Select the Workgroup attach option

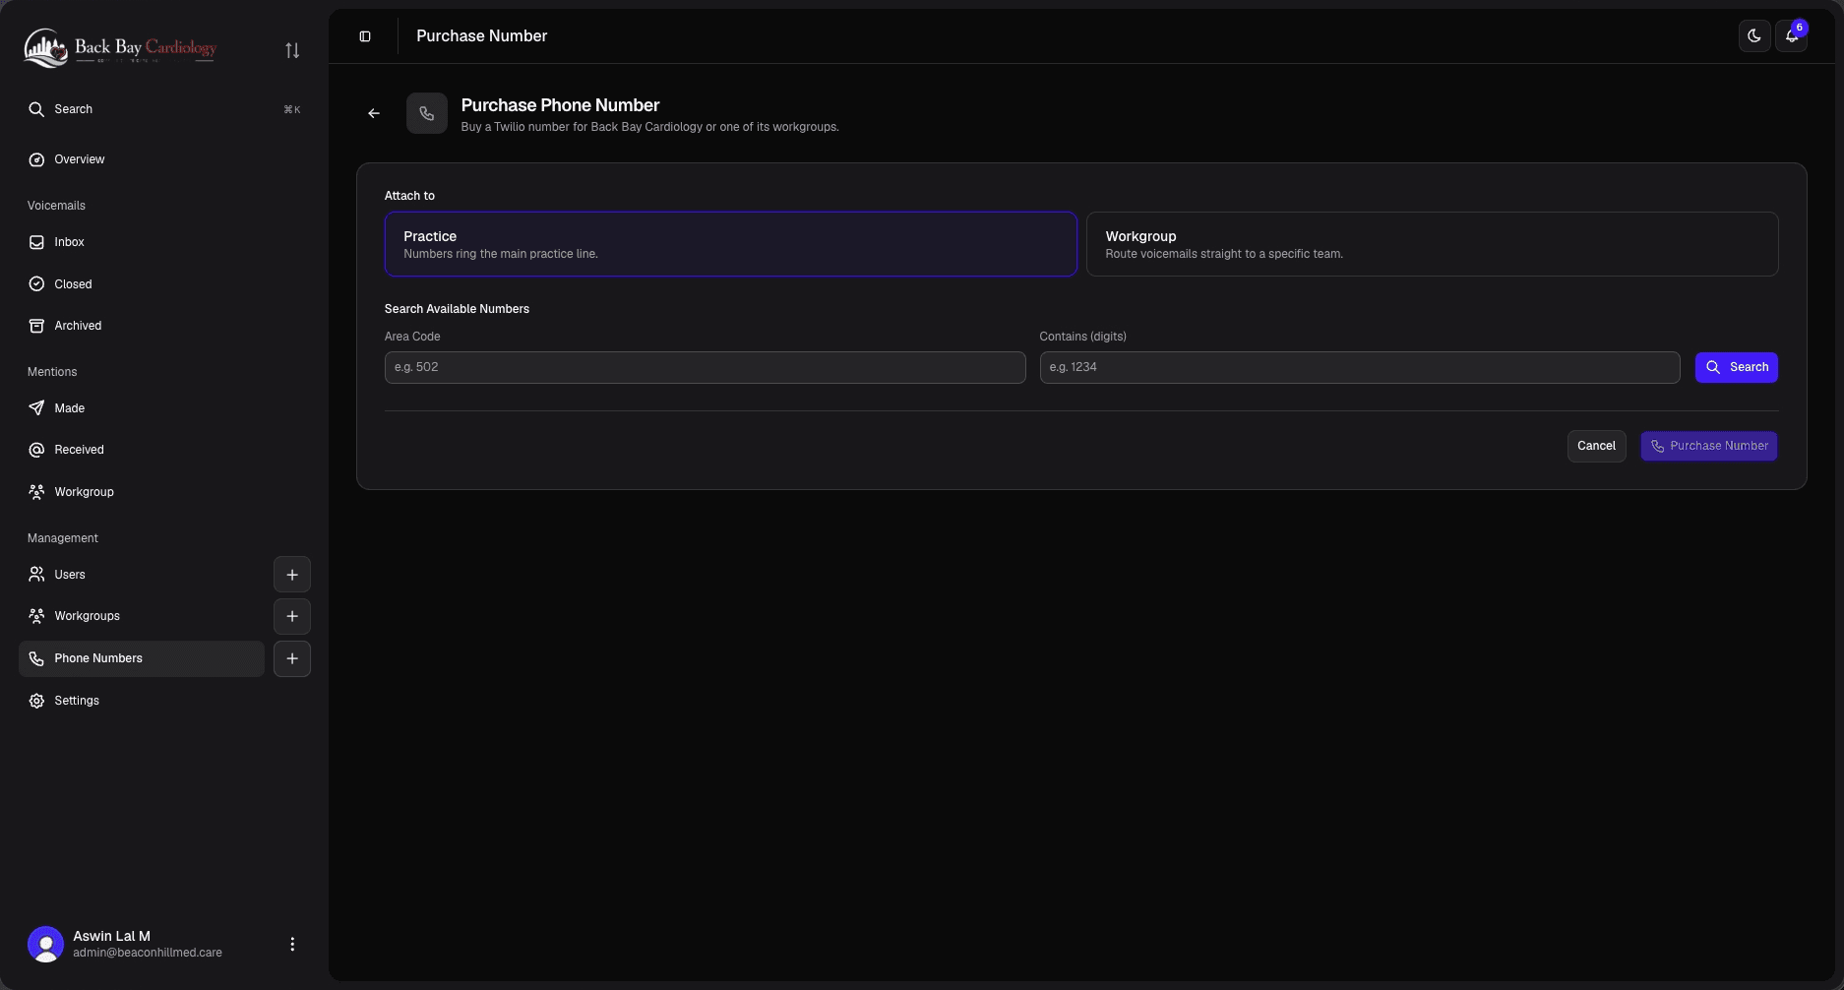(1432, 244)
